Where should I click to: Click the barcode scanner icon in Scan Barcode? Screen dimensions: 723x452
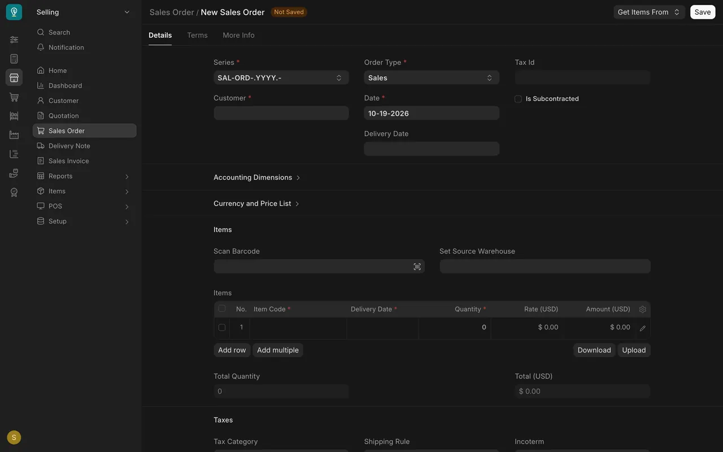(x=417, y=267)
